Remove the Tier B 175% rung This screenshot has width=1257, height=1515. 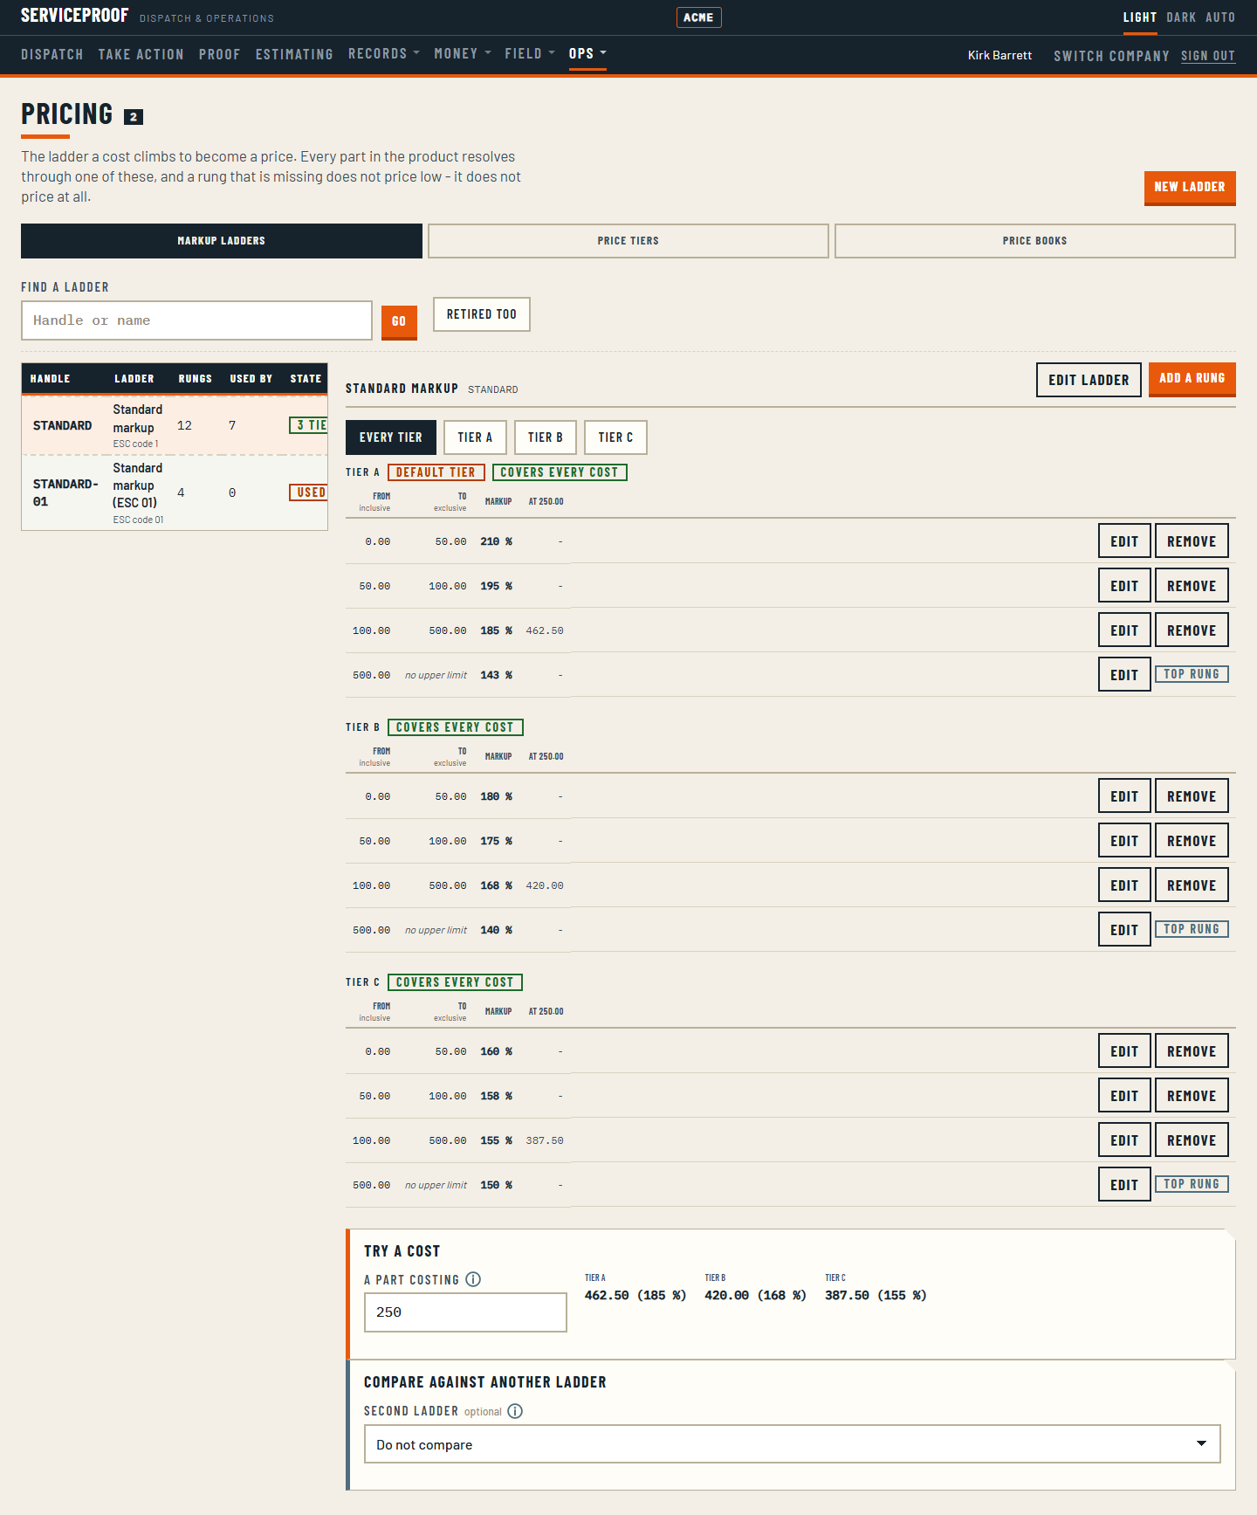(x=1192, y=841)
